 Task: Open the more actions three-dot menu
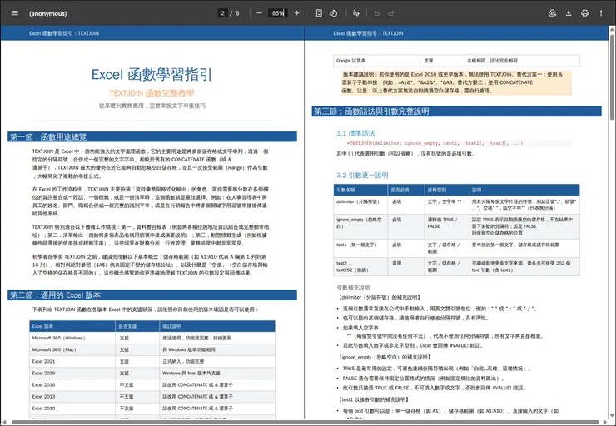(x=601, y=13)
